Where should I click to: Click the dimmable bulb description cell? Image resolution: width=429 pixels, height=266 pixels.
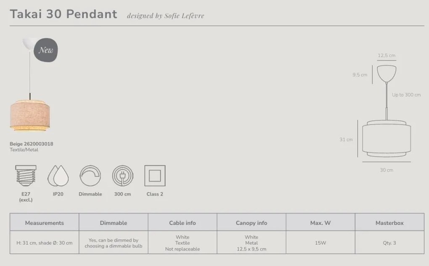coord(114,243)
